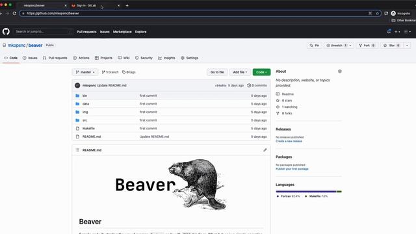This screenshot has height=234, width=416.
Task: View 1 watching in About
Action: coord(289,107)
